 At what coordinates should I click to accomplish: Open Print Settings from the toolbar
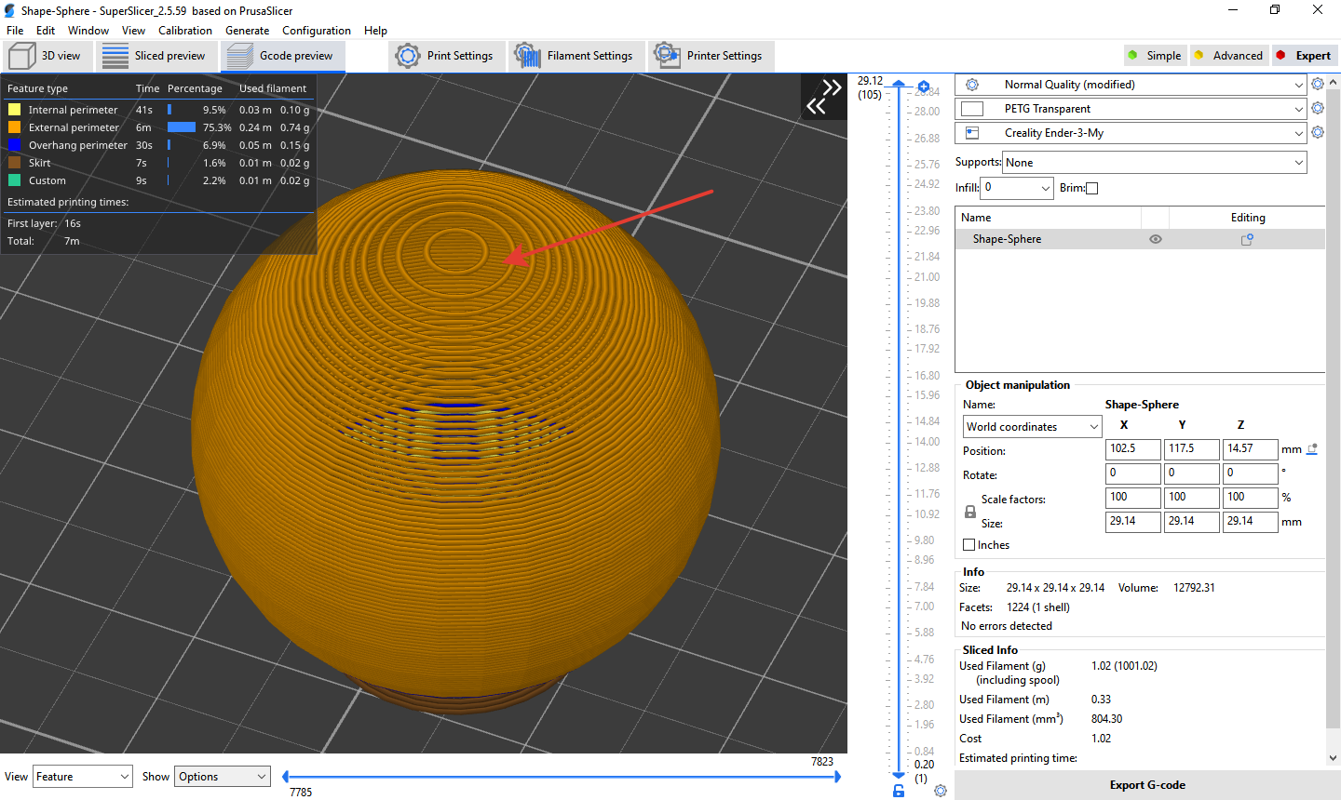447,56
